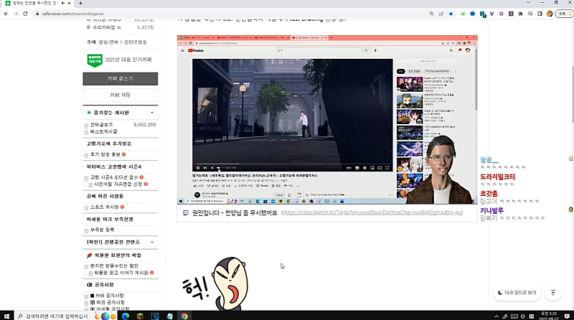The image size is (574, 320).
Task: Open the Chrome tab search chevron
Action: click(528, 3)
